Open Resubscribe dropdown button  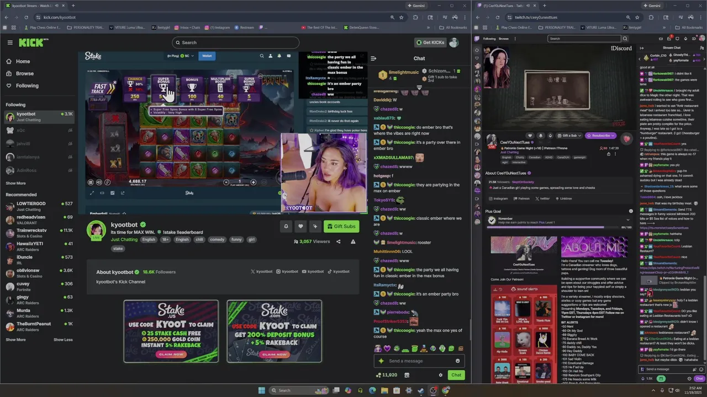point(602,136)
